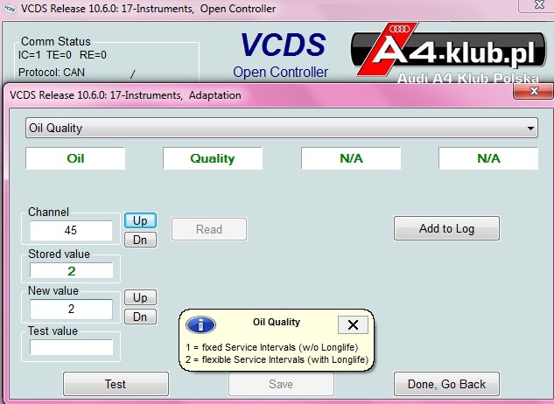Click 'Protocol: CAN' text in Comm Status
Viewport: 554px width, 404px height.
click(x=52, y=73)
